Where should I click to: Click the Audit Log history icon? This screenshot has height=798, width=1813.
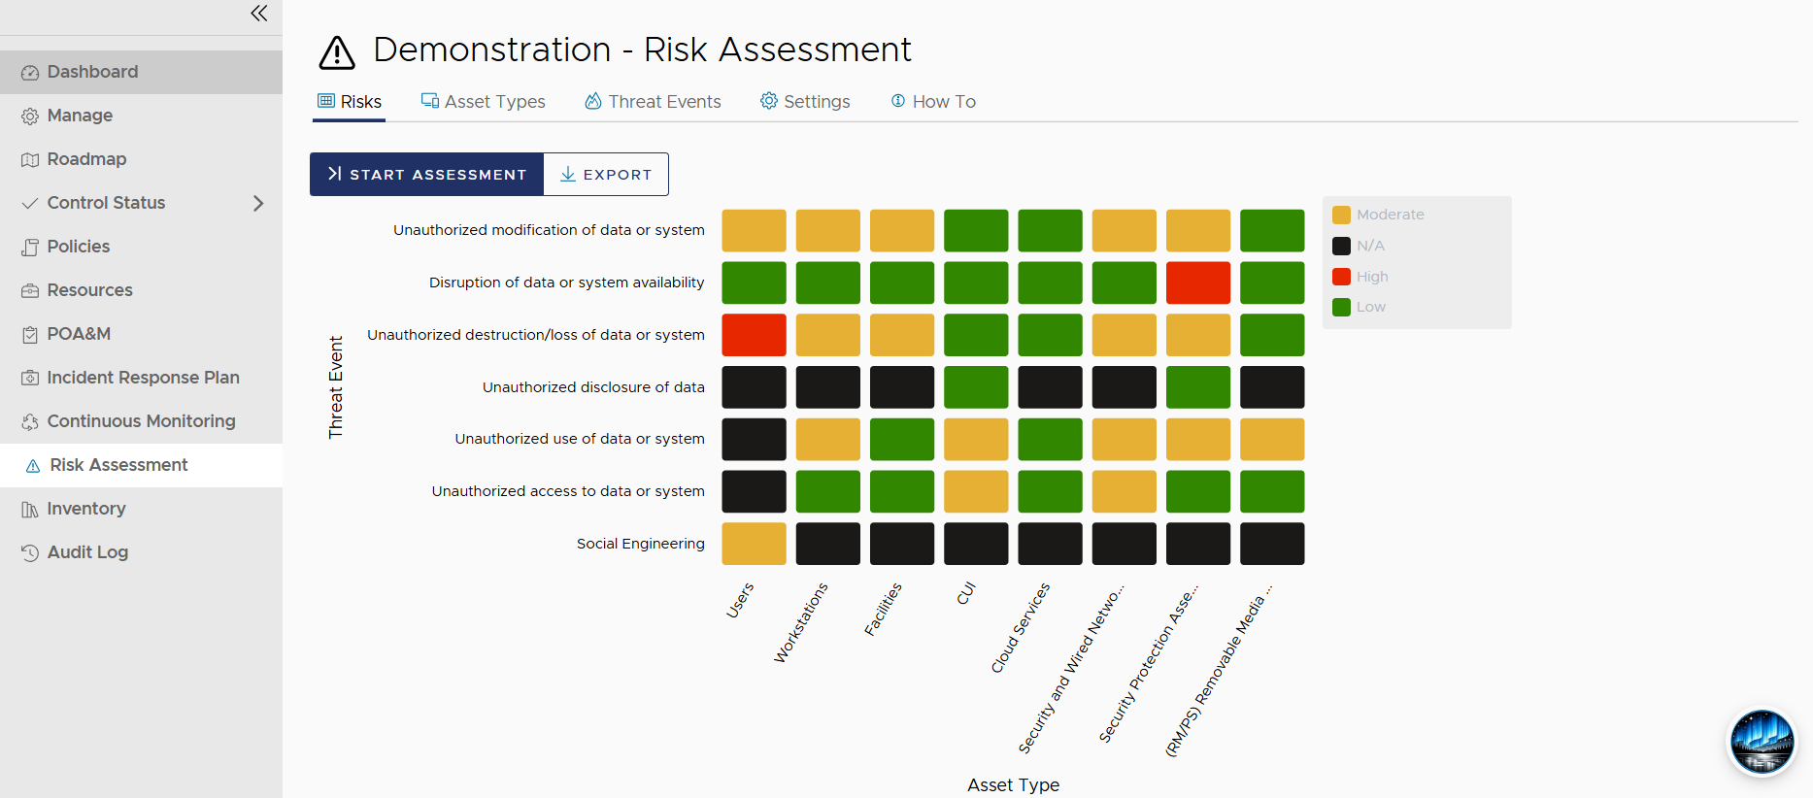pos(30,553)
